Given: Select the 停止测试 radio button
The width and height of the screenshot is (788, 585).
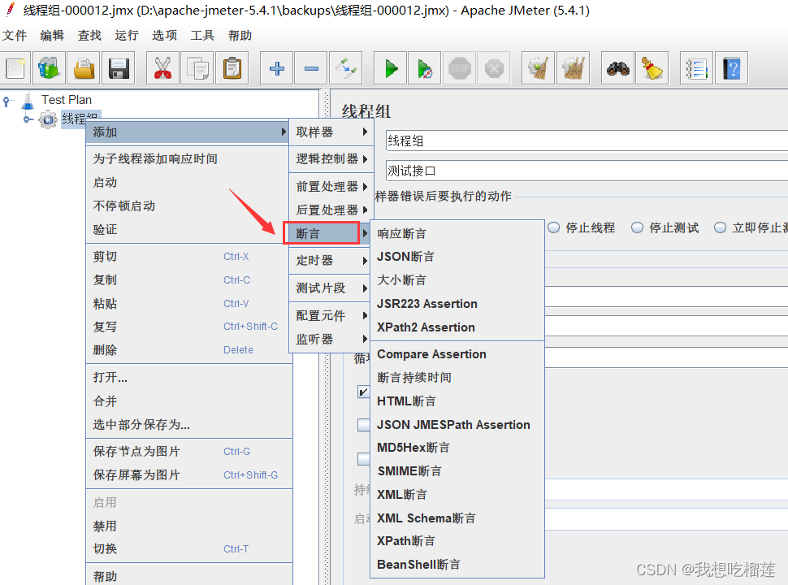Looking at the screenshot, I should pos(637,227).
